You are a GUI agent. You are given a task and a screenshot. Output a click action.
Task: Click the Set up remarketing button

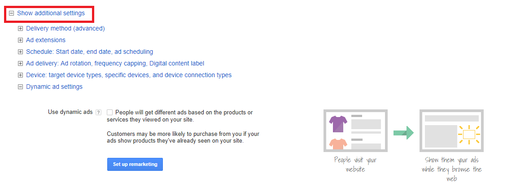(135, 164)
